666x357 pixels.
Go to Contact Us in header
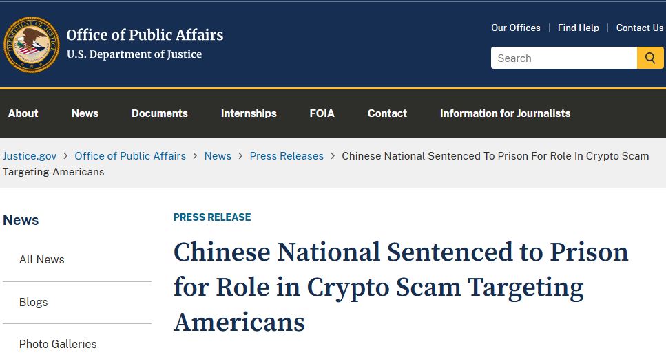coord(640,28)
